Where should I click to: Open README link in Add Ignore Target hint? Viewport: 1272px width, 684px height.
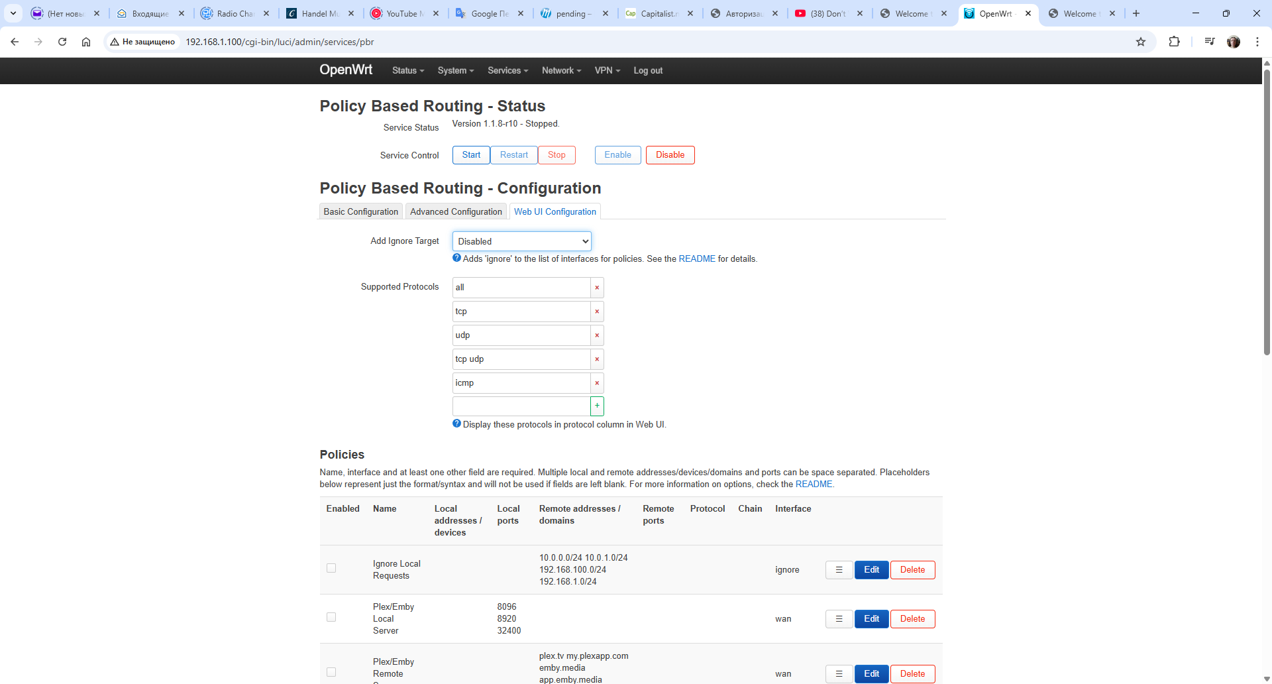(697, 259)
